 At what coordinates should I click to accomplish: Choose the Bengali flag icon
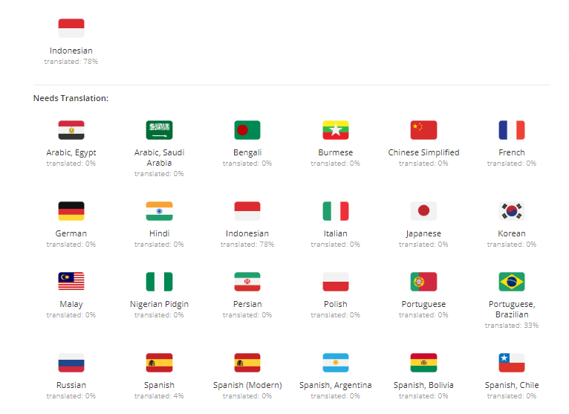247,130
